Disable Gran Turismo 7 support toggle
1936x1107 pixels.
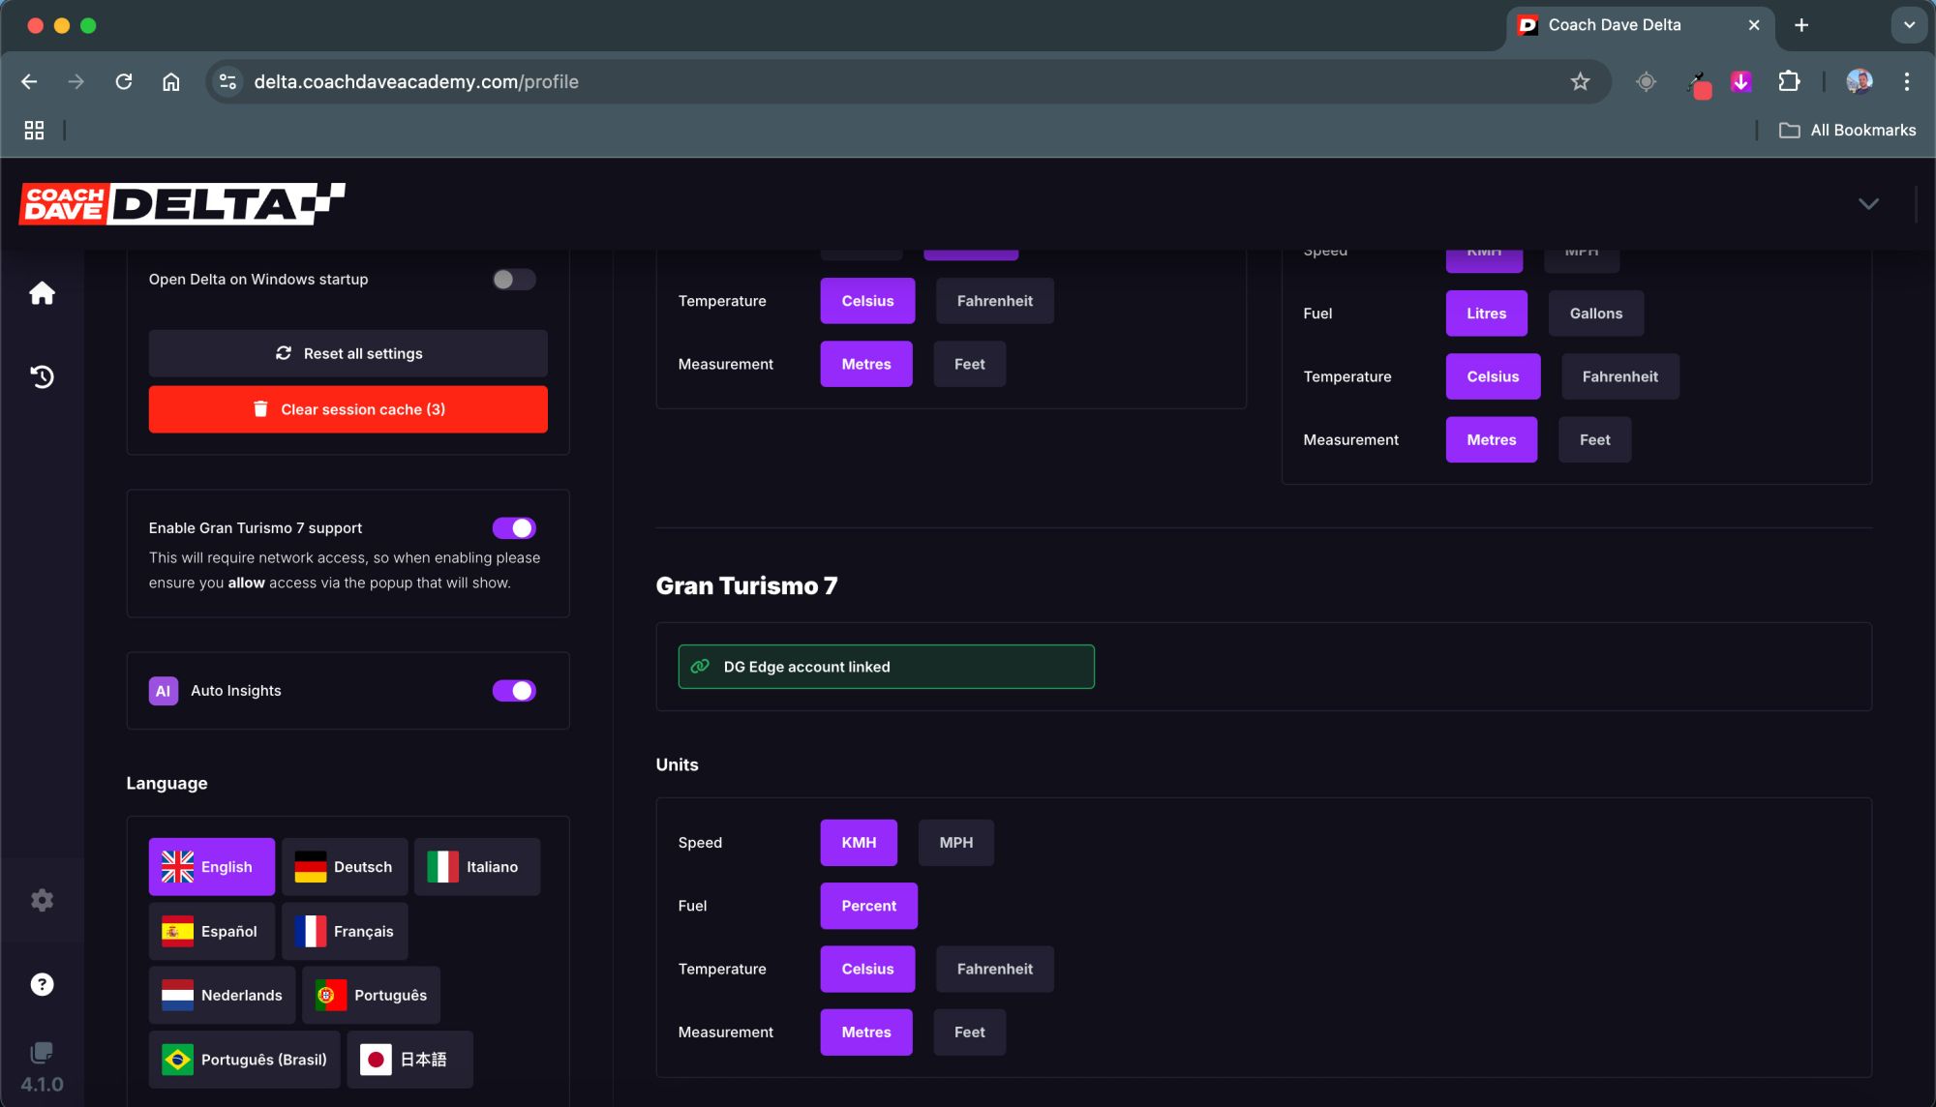click(514, 528)
